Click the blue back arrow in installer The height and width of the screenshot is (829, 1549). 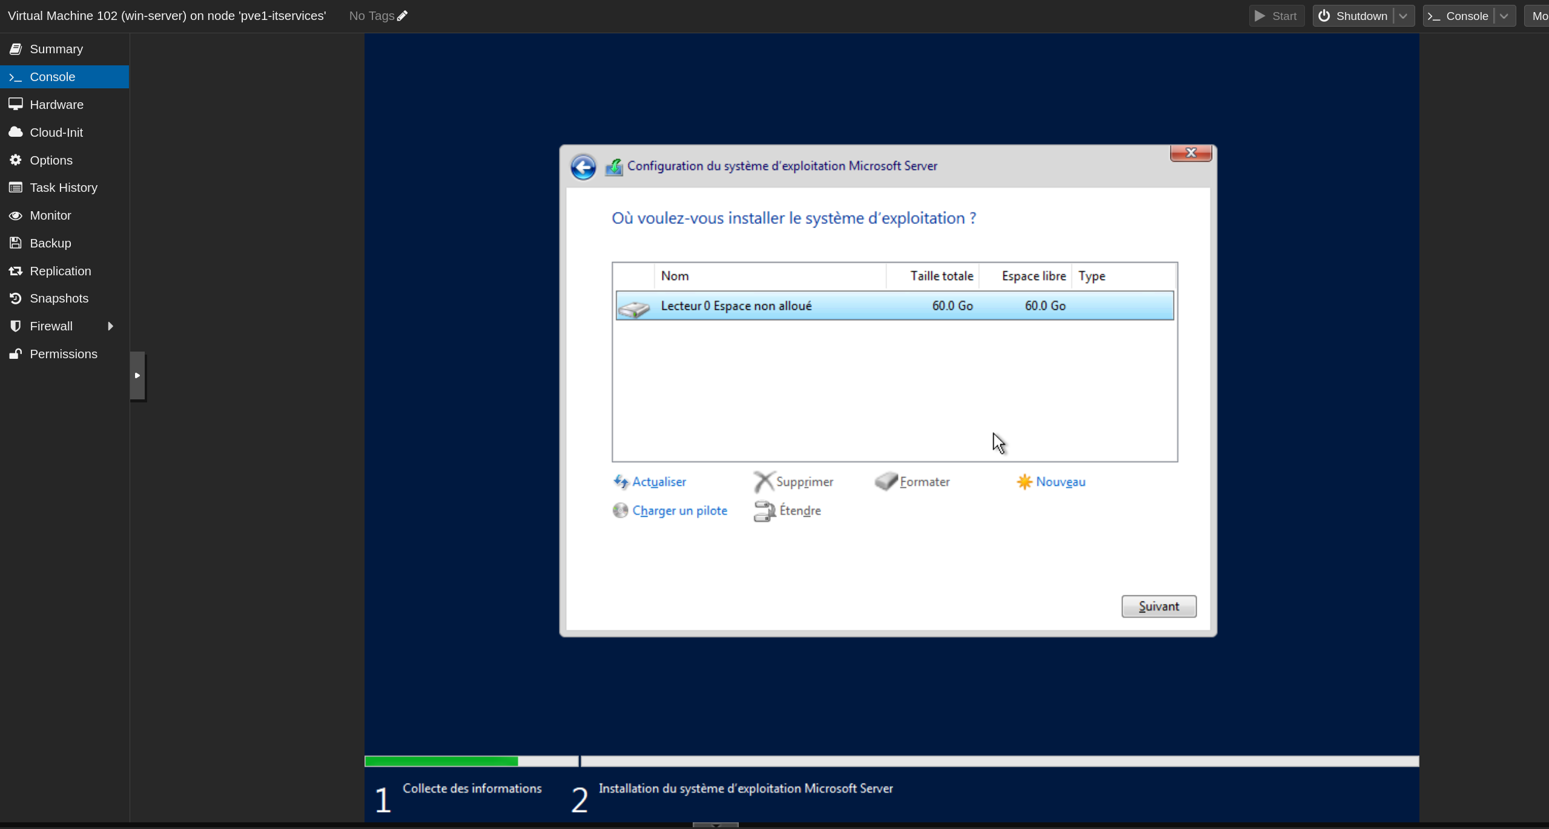(583, 167)
